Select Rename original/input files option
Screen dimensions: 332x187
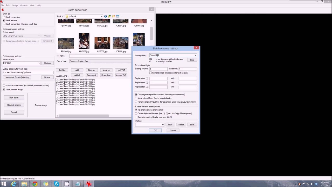tap(136, 102)
